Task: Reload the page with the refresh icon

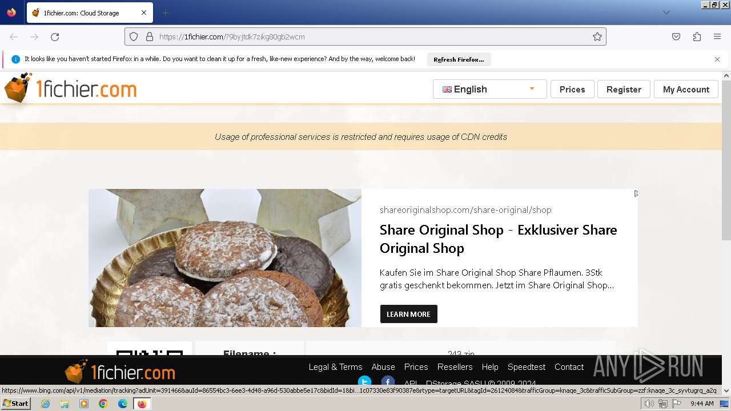Action: tap(55, 37)
